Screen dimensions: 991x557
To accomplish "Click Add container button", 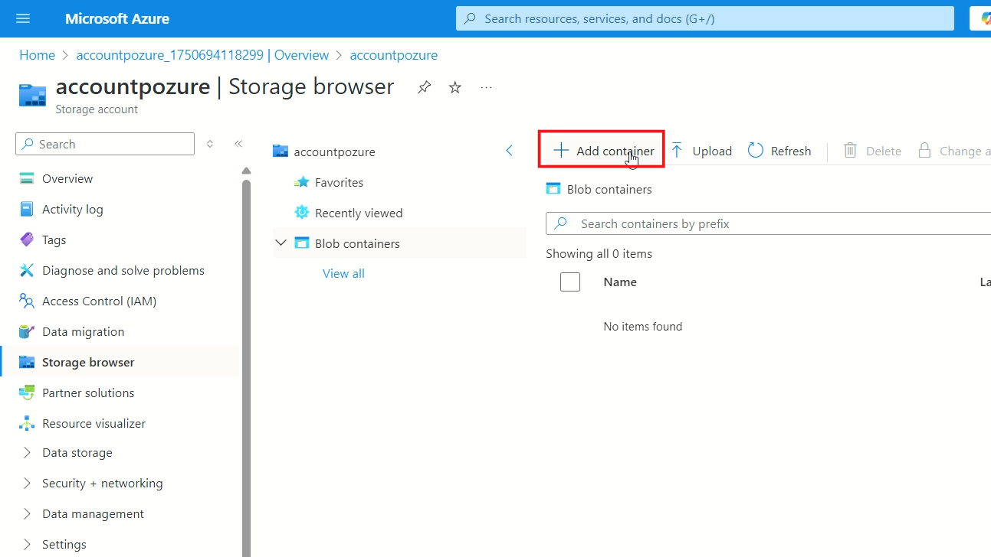I will [x=604, y=151].
